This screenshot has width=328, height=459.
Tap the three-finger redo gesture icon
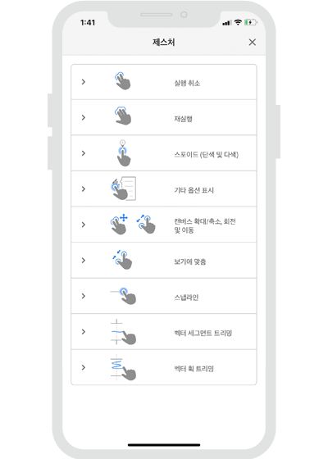(123, 116)
